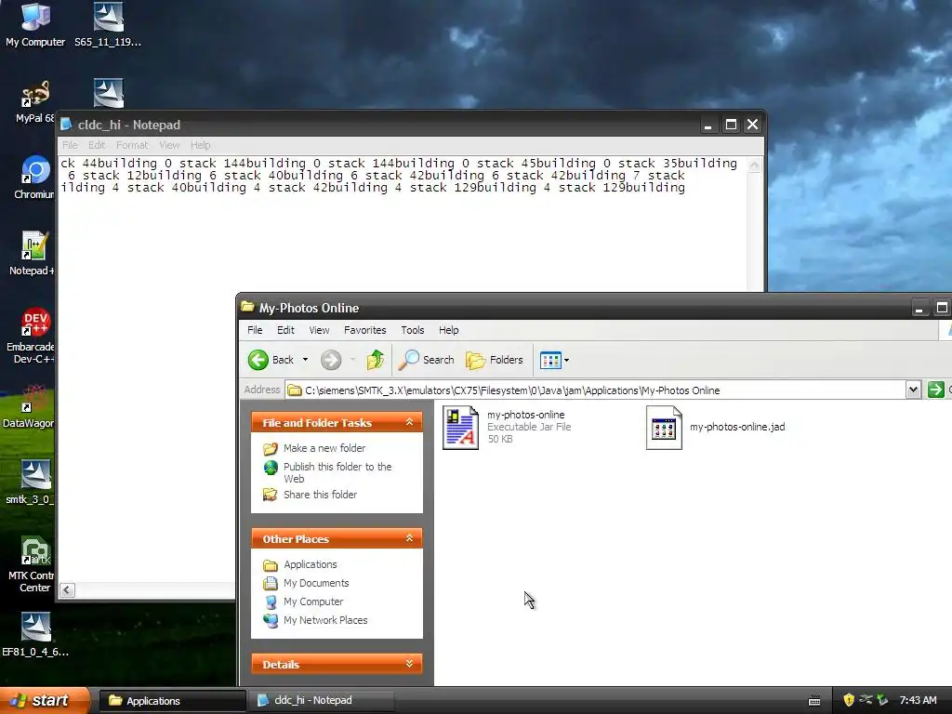Image resolution: width=952 pixels, height=714 pixels.
Task: Click Notepad vertical scrollbar up arrow
Action: click(755, 165)
